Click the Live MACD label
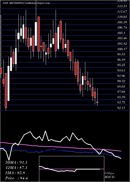The width and height of the screenshot is (130, 182). pyautogui.click(x=109, y=175)
